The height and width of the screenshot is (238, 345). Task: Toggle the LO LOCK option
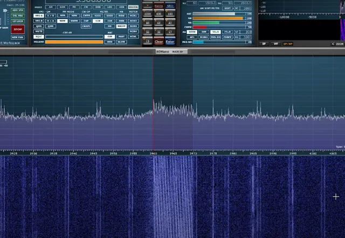pyautogui.click(x=18, y=20)
